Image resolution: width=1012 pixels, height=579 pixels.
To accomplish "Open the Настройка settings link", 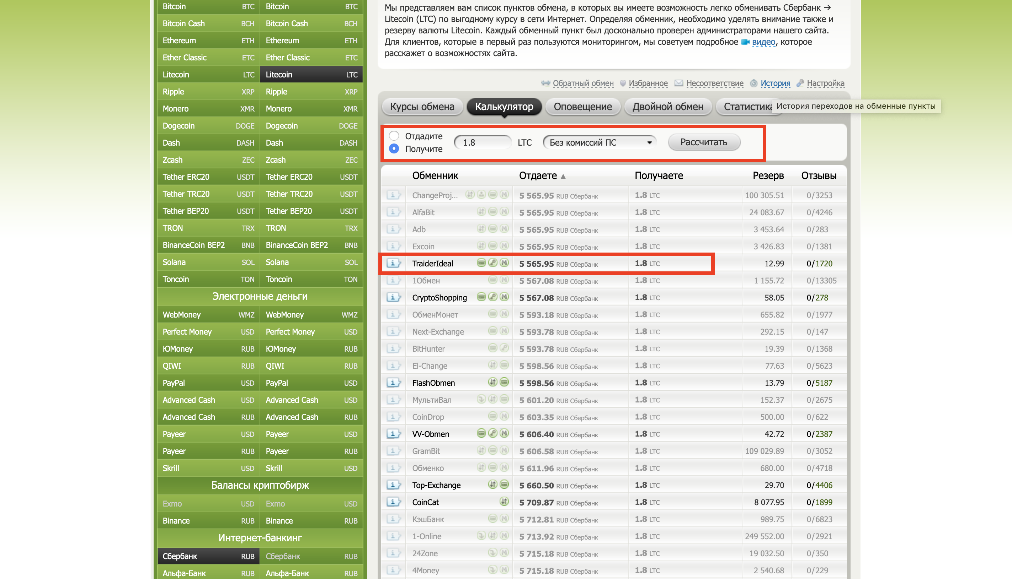I will point(825,83).
